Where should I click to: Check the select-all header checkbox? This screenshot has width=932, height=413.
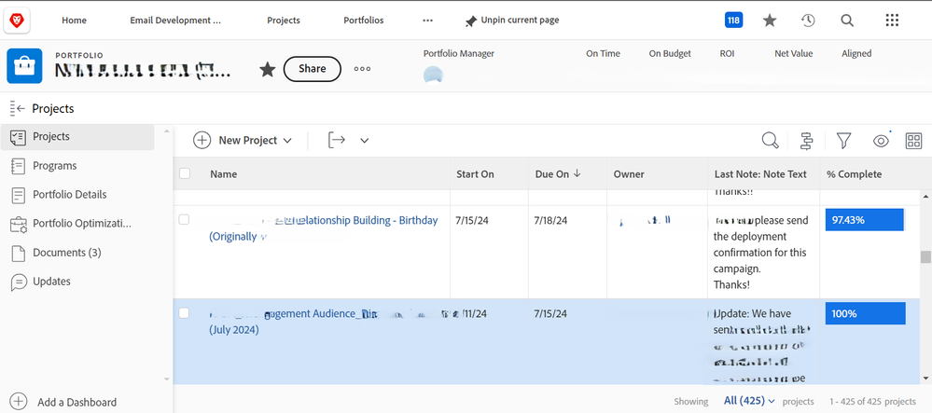coord(185,173)
